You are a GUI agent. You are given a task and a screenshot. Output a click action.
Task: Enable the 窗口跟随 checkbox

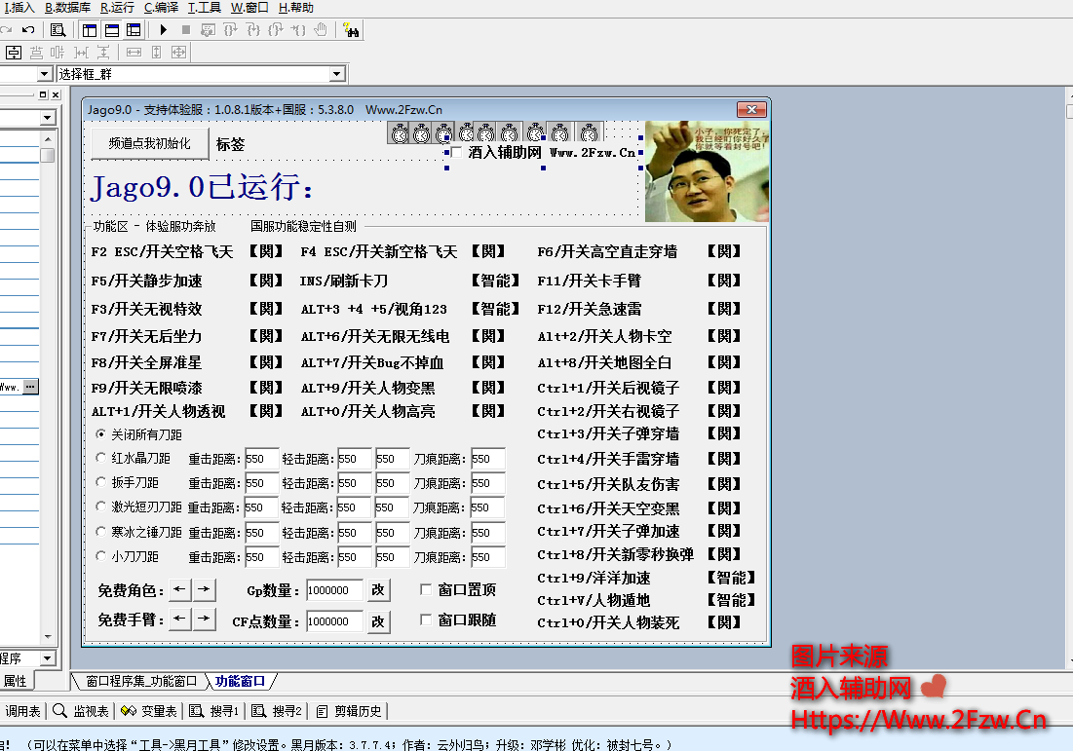click(x=426, y=620)
